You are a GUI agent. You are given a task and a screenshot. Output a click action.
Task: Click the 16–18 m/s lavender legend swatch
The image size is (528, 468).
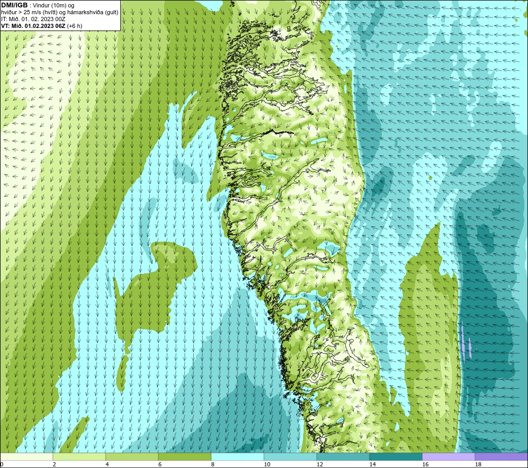point(448,456)
